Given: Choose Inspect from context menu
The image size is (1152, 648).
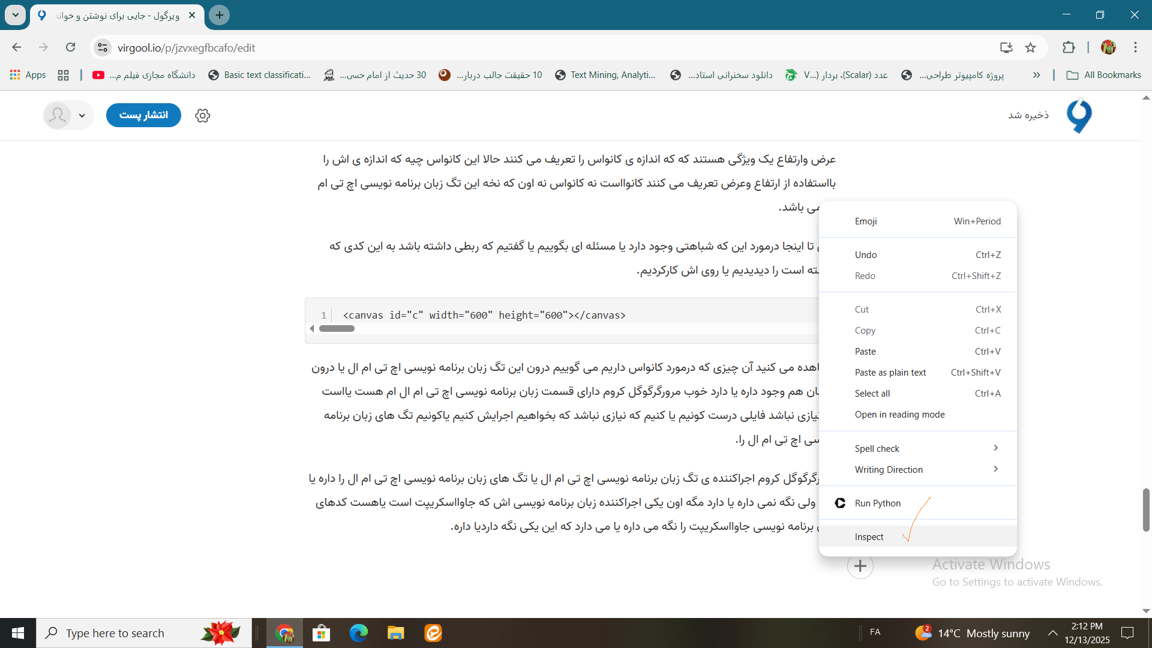Looking at the screenshot, I should point(869,536).
